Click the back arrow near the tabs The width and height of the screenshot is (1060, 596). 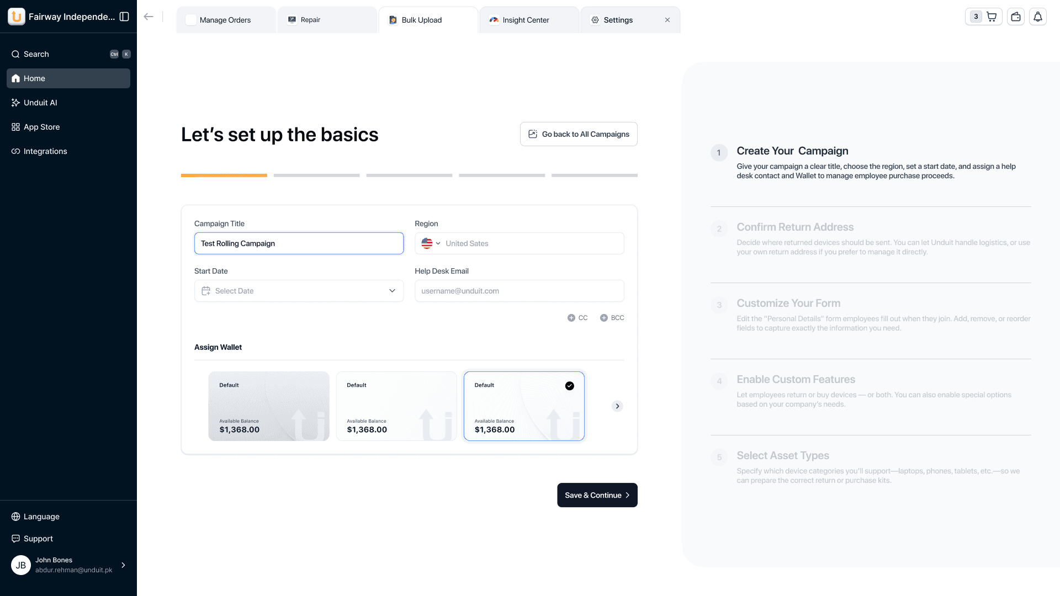tap(149, 17)
